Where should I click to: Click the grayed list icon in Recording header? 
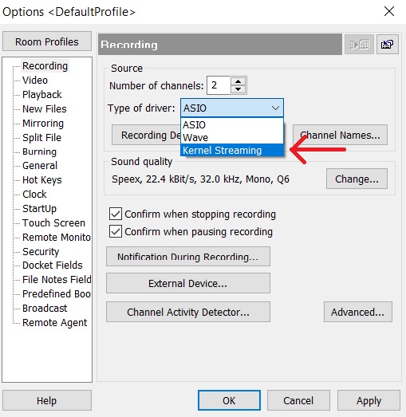[x=359, y=45]
